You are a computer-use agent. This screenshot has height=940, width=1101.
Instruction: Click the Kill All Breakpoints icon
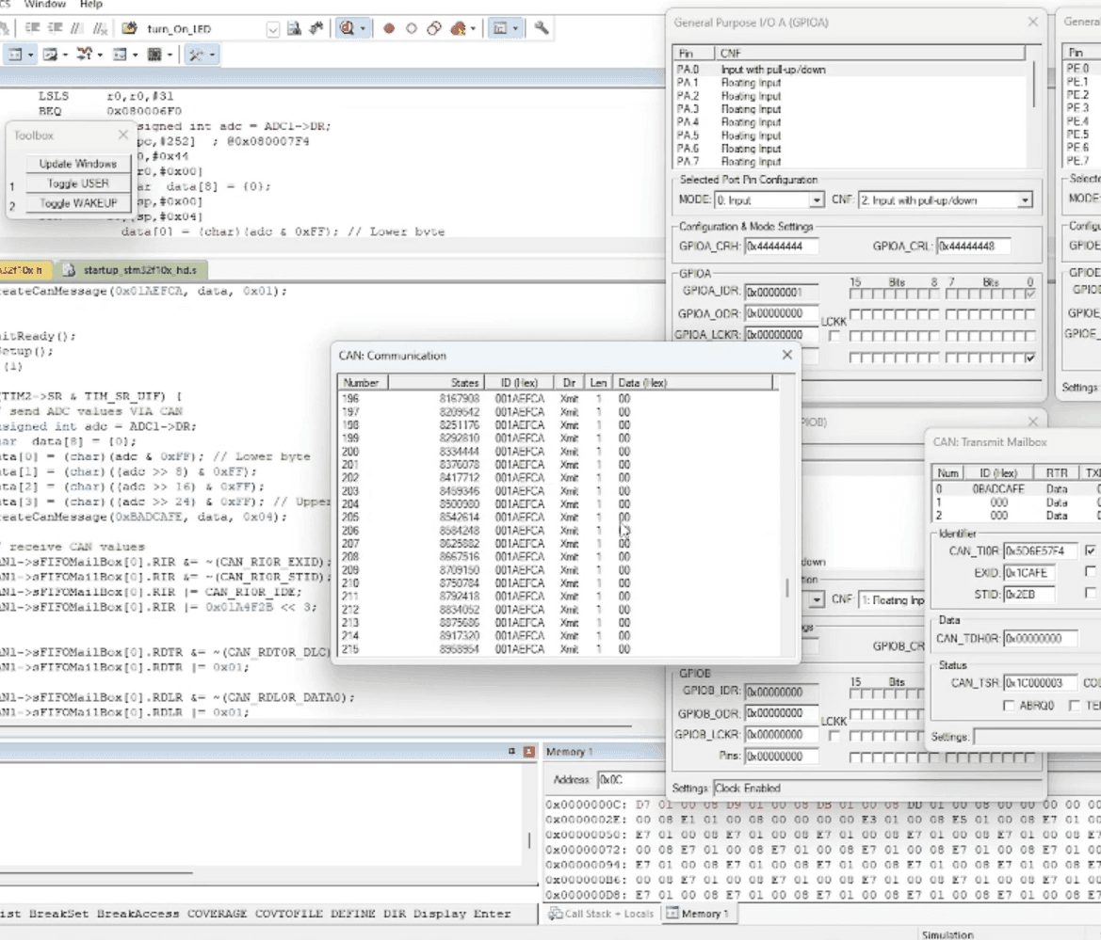pos(458,28)
